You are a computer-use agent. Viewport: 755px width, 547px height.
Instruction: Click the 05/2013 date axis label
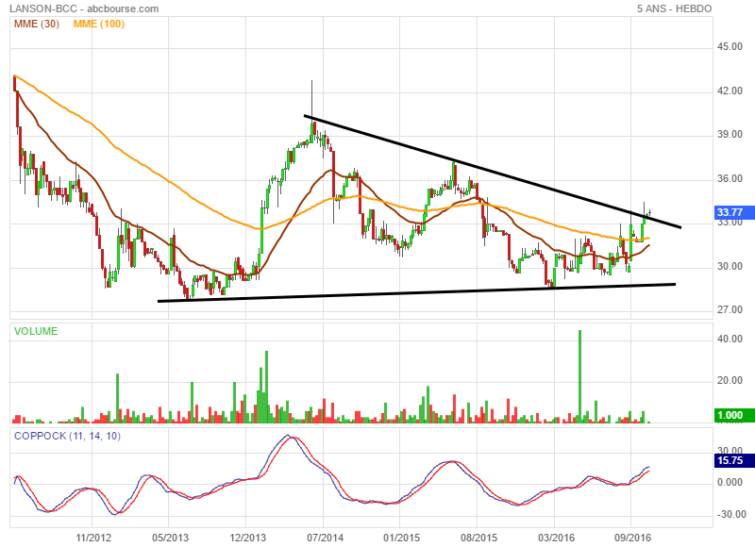pos(171,538)
